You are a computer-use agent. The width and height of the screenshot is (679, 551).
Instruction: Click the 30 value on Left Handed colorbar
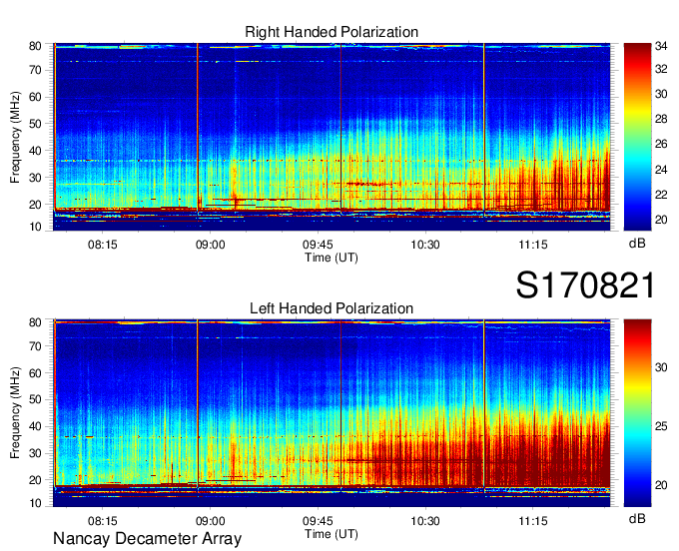click(661, 367)
